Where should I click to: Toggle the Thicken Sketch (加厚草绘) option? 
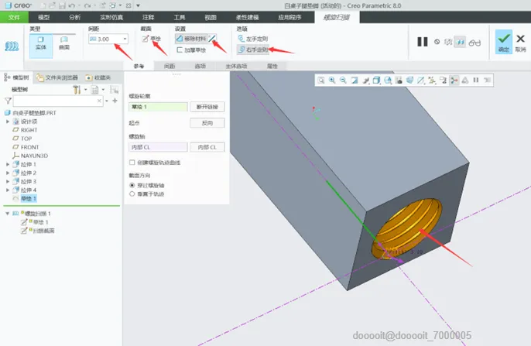(x=191, y=50)
